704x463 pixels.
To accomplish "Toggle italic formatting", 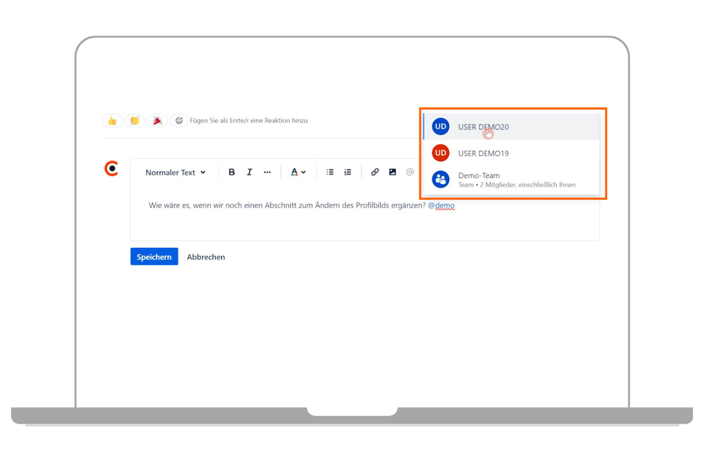I will coord(249,172).
